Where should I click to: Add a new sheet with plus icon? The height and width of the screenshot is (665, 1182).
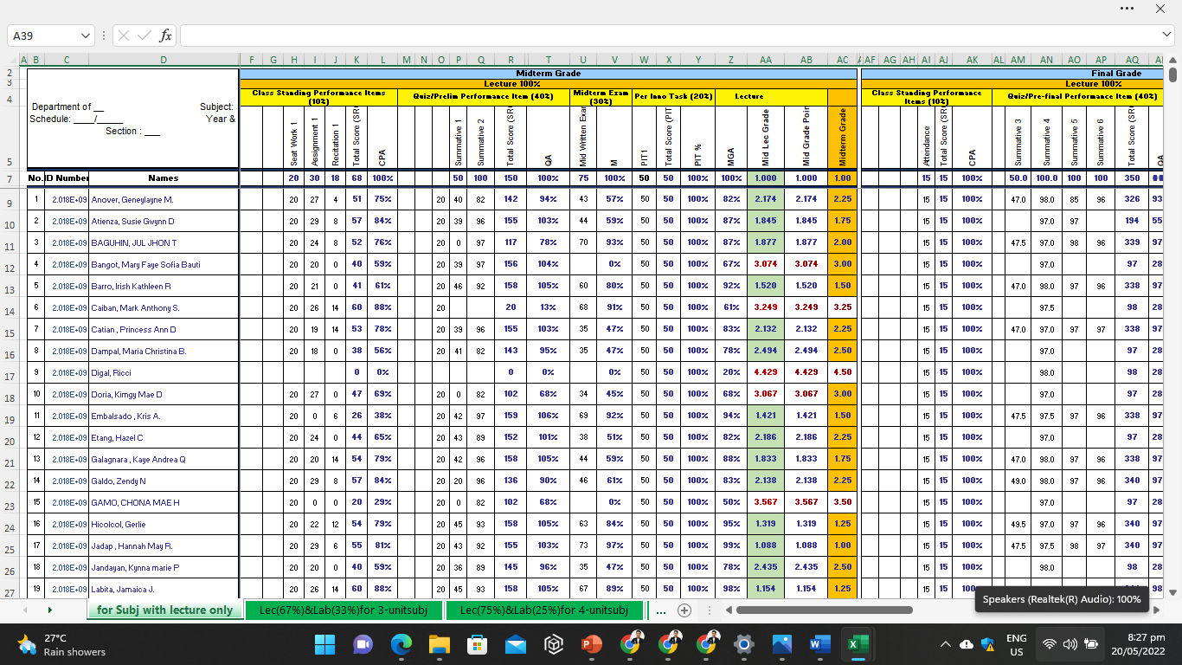[684, 610]
